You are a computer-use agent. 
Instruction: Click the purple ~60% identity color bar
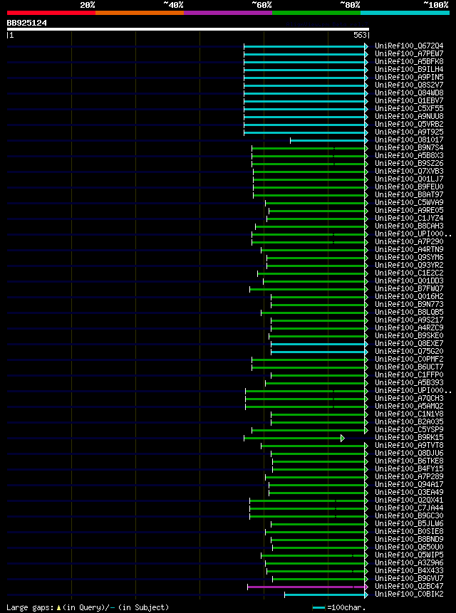click(228, 13)
